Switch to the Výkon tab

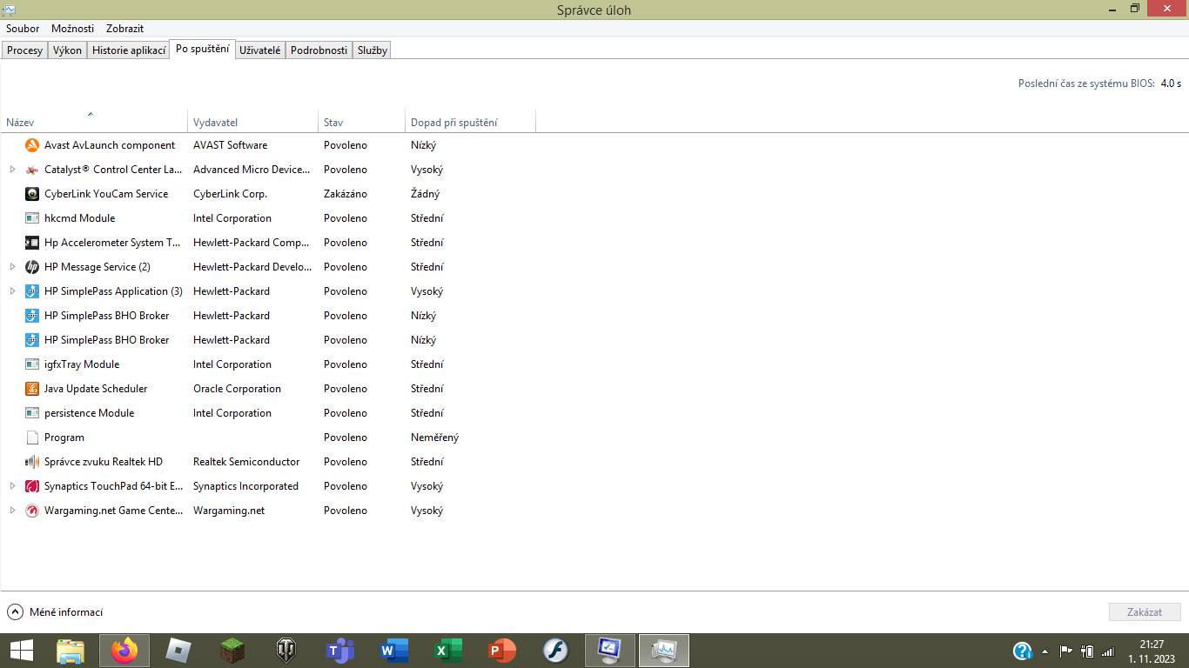point(67,50)
